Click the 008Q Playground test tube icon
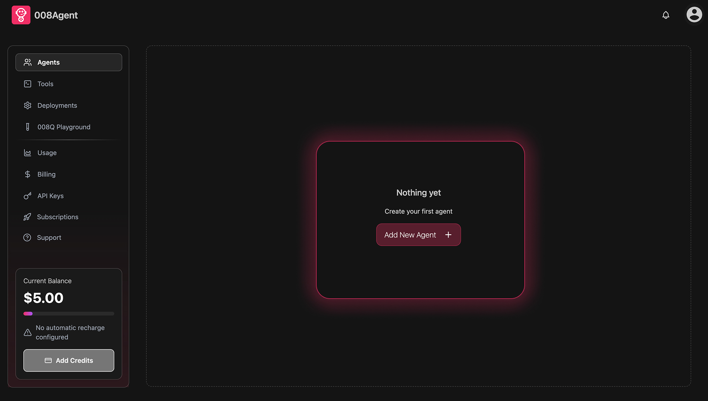This screenshot has height=401, width=708. click(28, 127)
